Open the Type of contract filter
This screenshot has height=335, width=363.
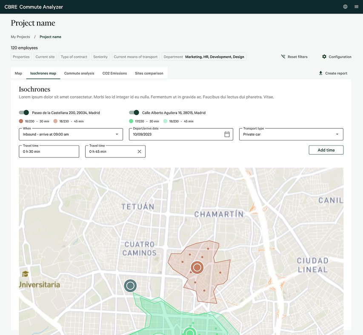click(x=74, y=57)
